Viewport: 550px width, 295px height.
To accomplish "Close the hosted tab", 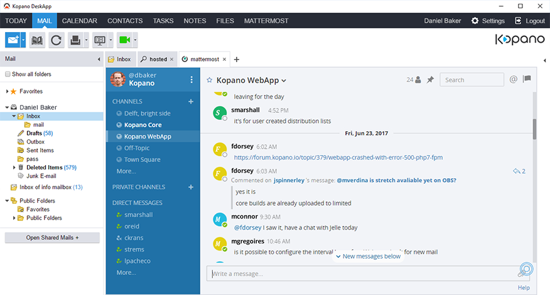I will 172,59.
